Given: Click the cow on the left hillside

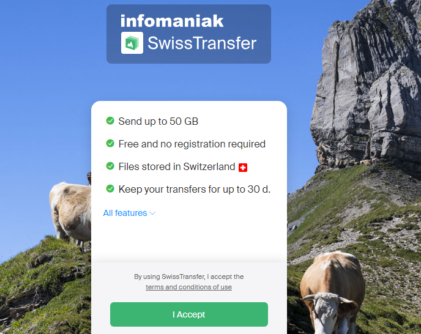Looking at the screenshot, I should point(70,212).
